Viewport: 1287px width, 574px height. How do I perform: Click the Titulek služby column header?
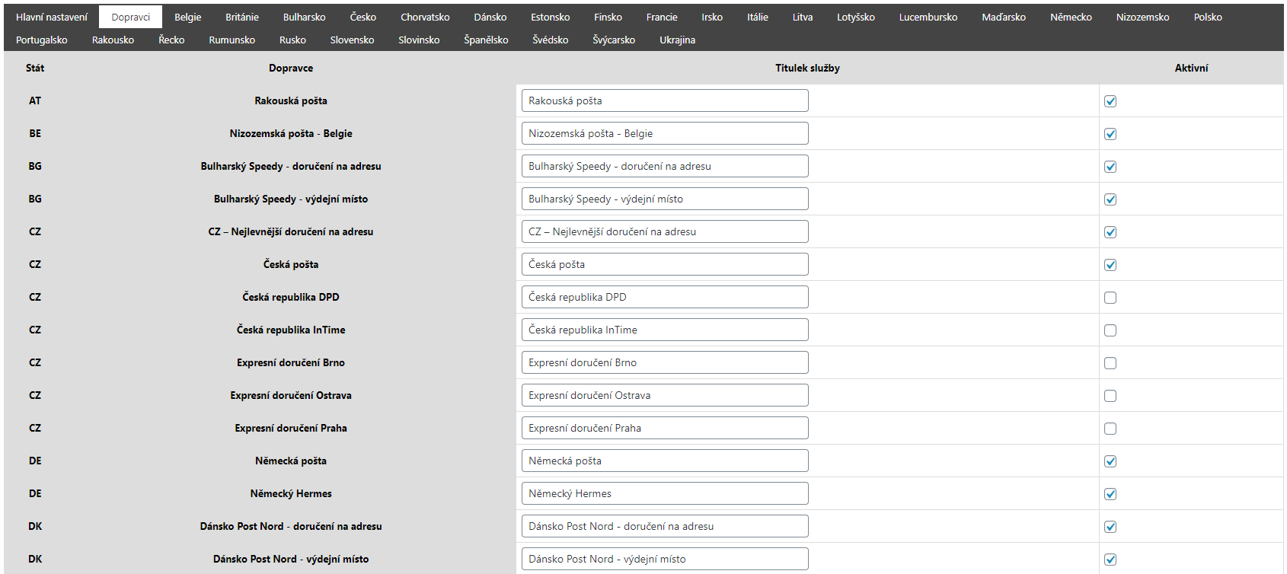(807, 68)
